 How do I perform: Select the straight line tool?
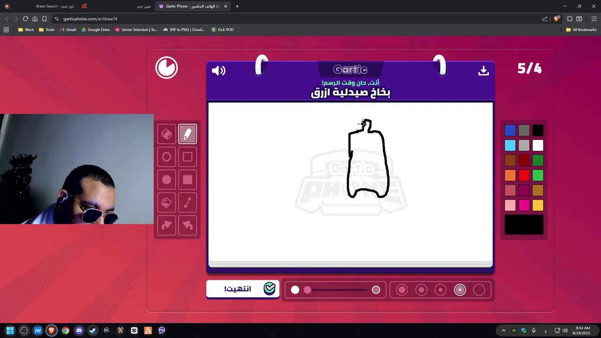click(x=187, y=202)
